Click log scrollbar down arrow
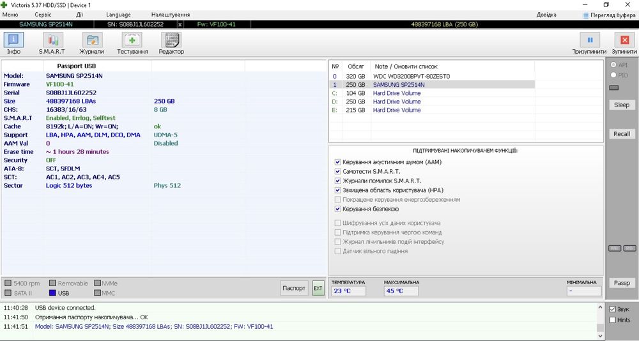The width and height of the screenshot is (639, 341). (600, 336)
